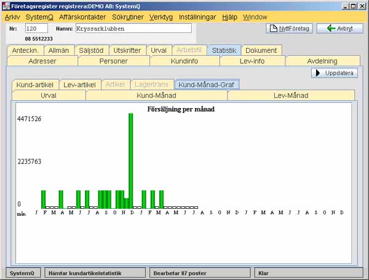This screenshot has width=369, height=280.
Task: Click the tallest green December bar
Action: pyautogui.click(x=130, y=161)
